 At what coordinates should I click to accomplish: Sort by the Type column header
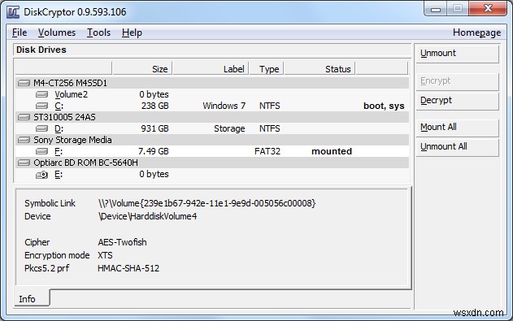pyautogui.click(x=267, y=68)
